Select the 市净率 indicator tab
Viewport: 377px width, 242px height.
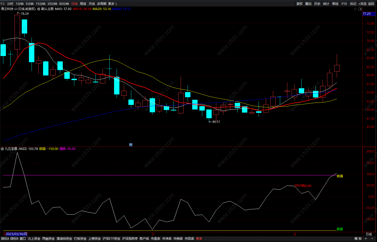[x=167, y=239]
